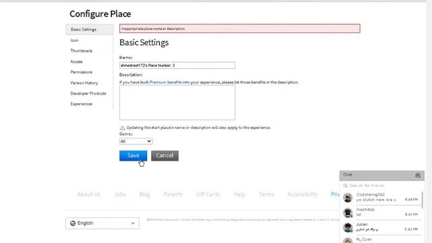
Task: Open the N_Cyan chat conversation
Action: pos(381,240)
